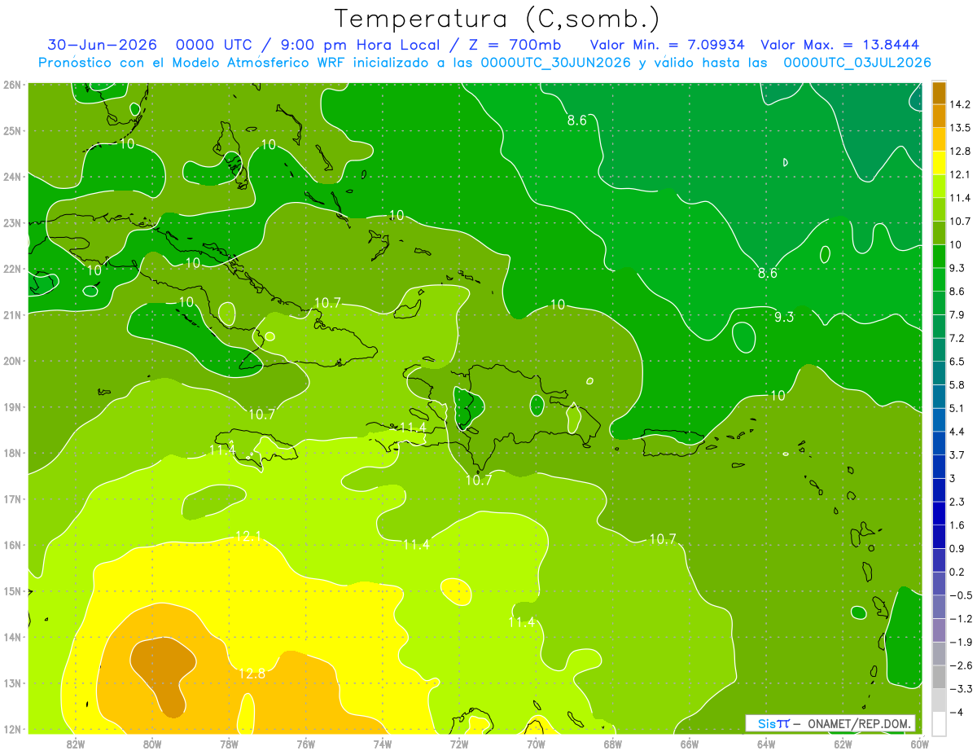Click the '62W' longitude axis label
Image resolution: width=977 pixels, height=755 pixels.
point(843,744)
